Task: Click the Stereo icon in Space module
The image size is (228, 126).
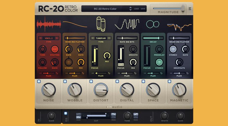Action: point(159,62)
